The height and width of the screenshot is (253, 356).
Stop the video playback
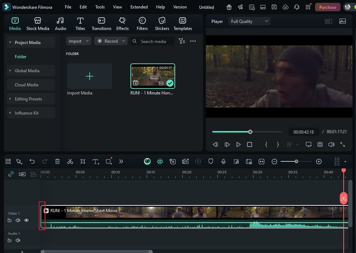point(250,144)
